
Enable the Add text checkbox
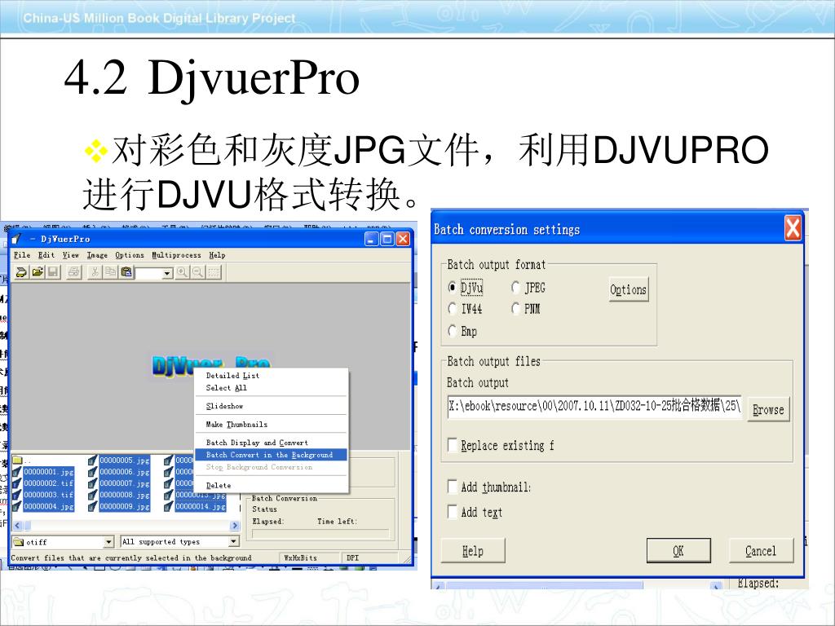pos(453,512)
